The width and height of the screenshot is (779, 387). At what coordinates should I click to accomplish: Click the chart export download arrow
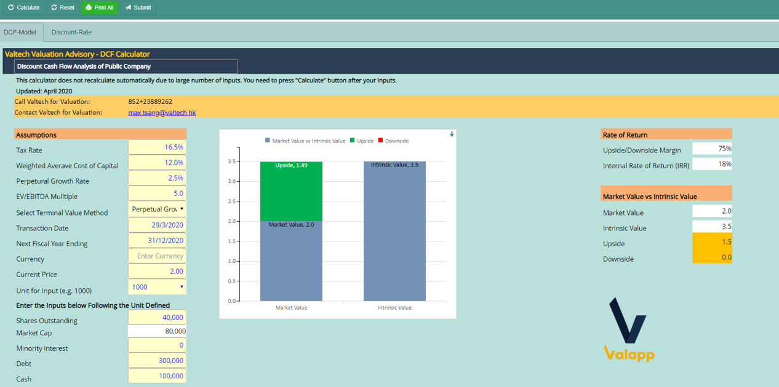(x=451, y=134)
